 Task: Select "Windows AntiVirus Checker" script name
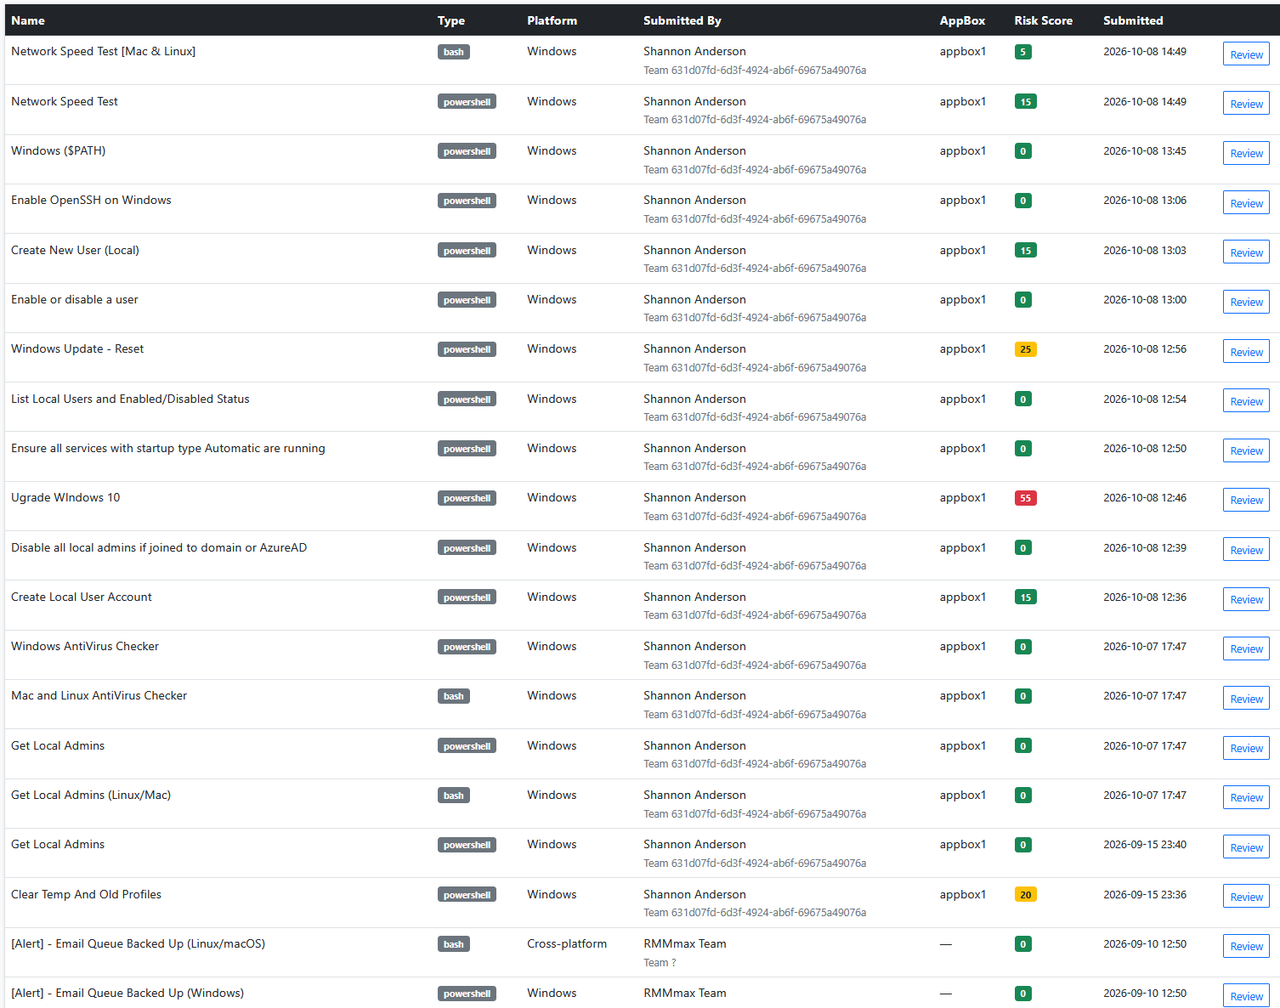tap(85, 646)
